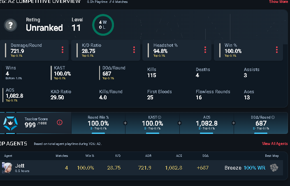The height and width of the screenshot is (186, 290).
Task: Select the ACS 1,082.8 tracker tile
Action: (x=206, y=123)
